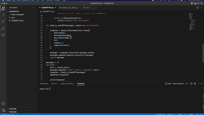
Task: Open the Source Control view
Action: click(3, 22)
